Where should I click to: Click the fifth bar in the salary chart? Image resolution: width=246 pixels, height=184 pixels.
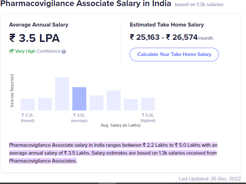[x=96, y=103]
